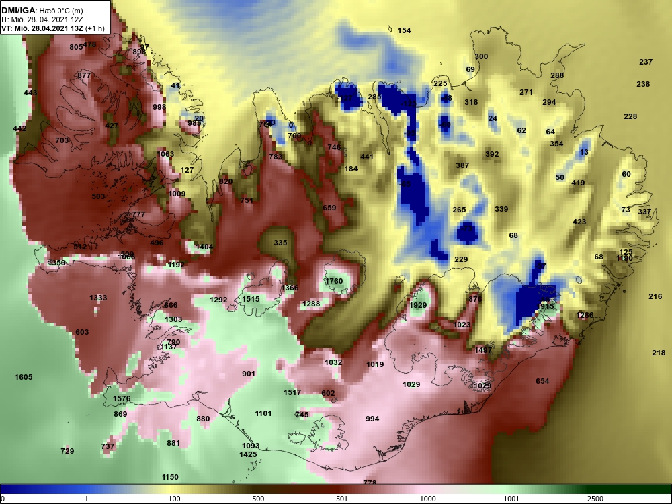Select the map value '1517'

click(x=292, y=392)
